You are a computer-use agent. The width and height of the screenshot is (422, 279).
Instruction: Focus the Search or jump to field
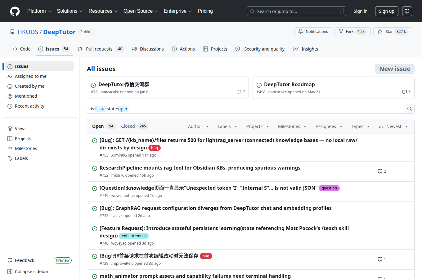[296, 11]
